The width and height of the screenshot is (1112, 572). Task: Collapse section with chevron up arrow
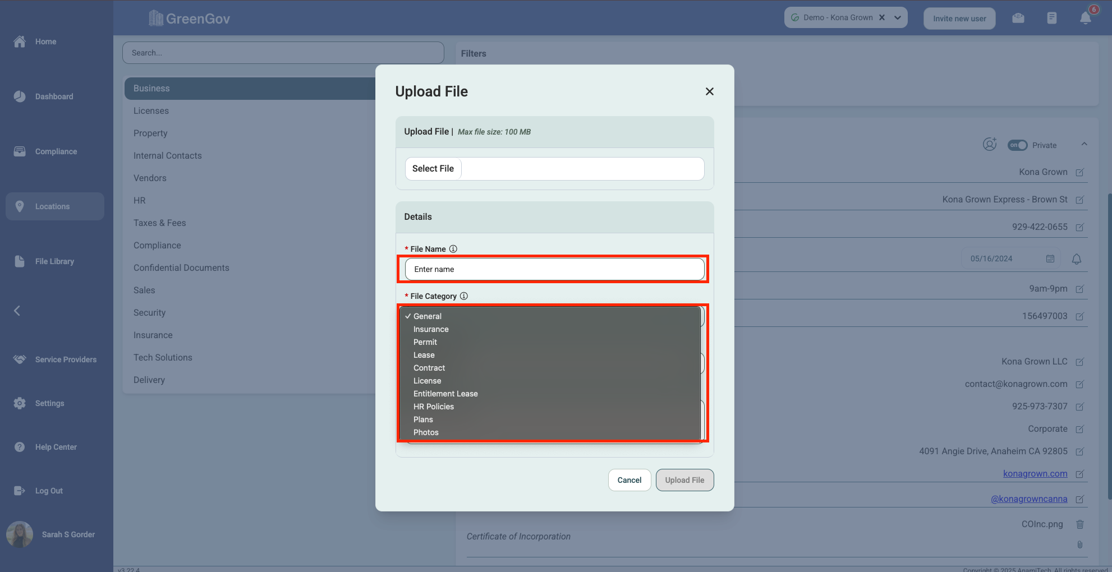[x=1084, y=145]
